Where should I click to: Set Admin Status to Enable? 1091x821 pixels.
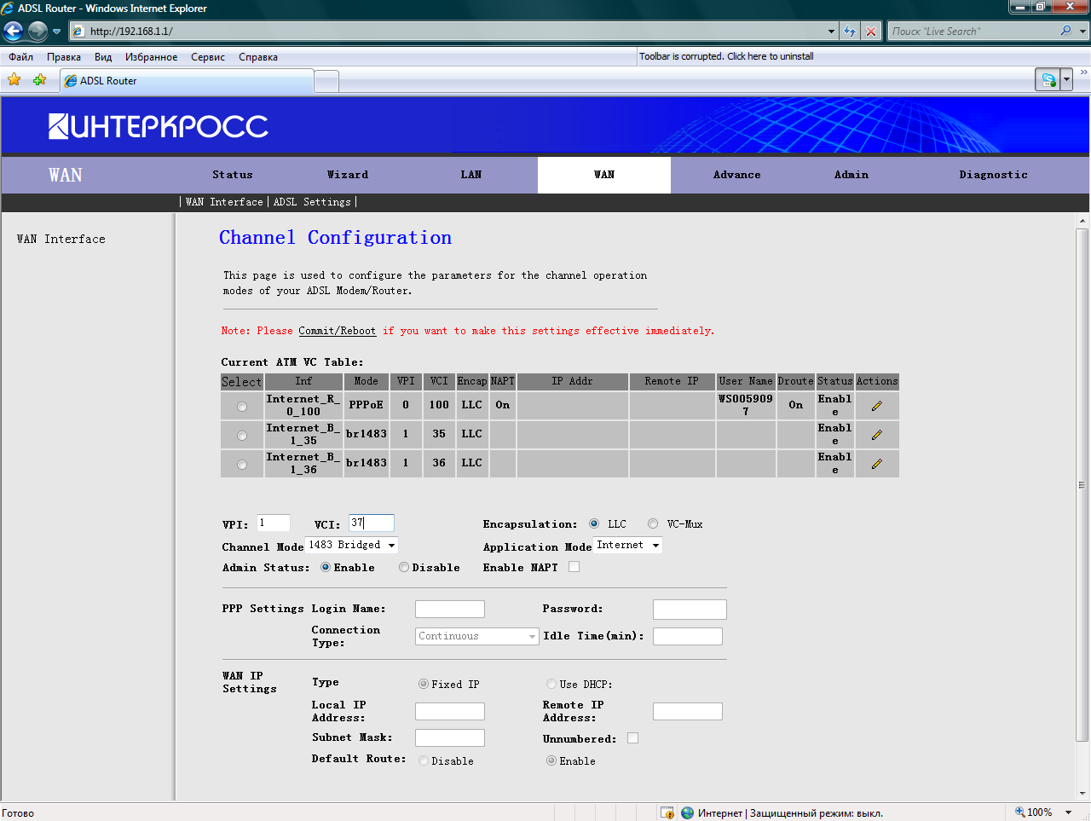point(326,567)
